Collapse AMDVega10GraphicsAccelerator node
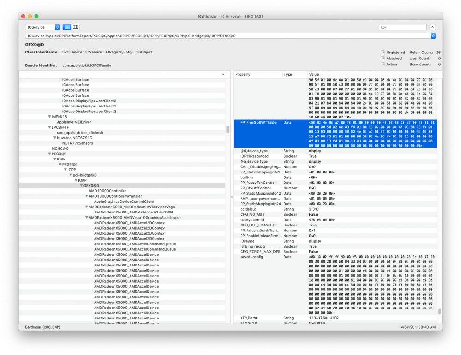This screenshot has height=355, width=461. coord(87,218)
